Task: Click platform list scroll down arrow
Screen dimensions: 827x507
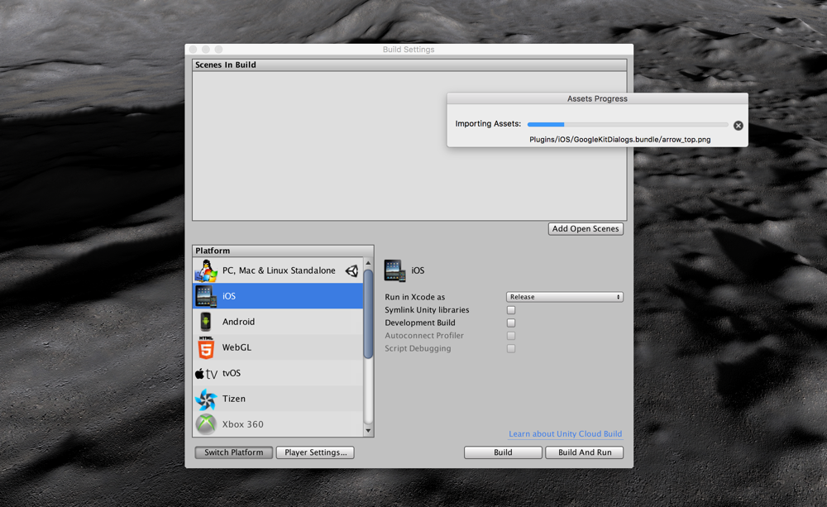Action: [368, 431]
